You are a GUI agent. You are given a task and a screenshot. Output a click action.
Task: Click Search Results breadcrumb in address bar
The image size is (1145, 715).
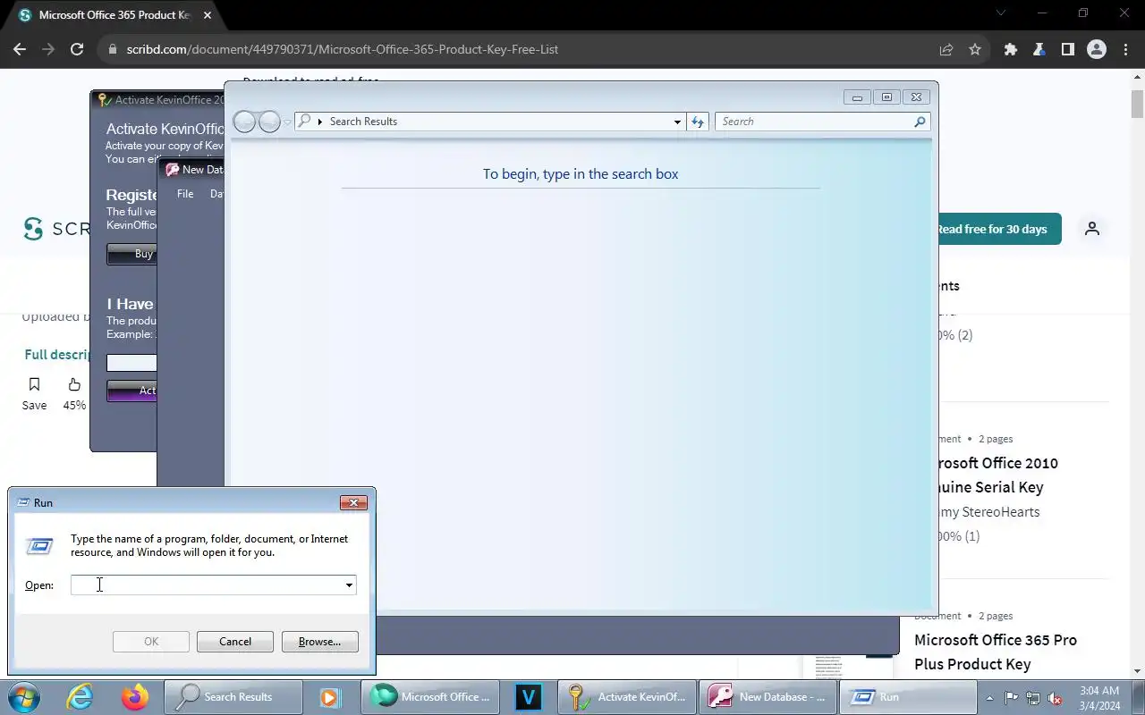363,122
